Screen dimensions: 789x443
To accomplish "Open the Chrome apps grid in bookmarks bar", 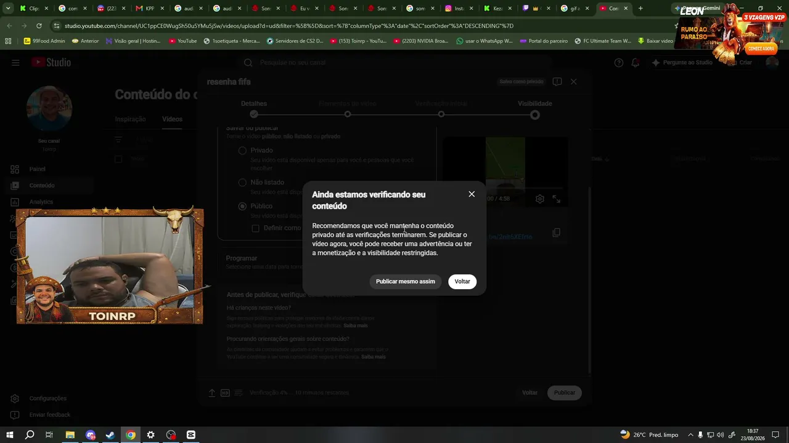I will click(x=8, y=41).
